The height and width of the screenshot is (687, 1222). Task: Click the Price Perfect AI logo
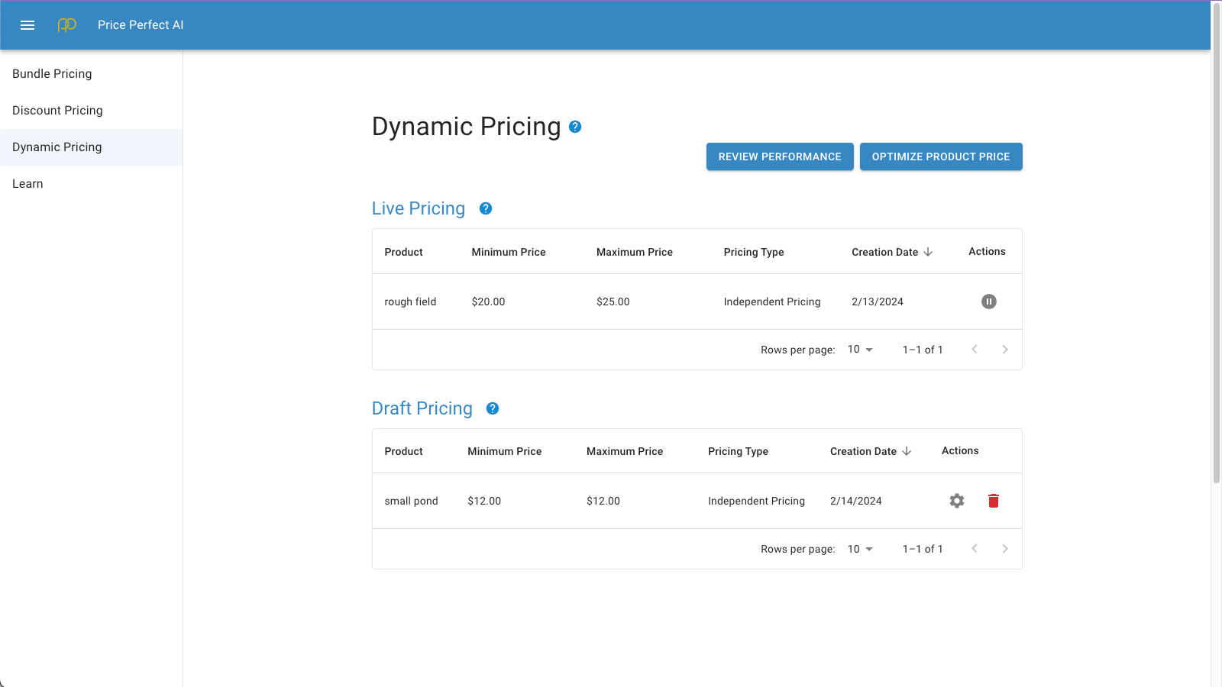point(67,24)
